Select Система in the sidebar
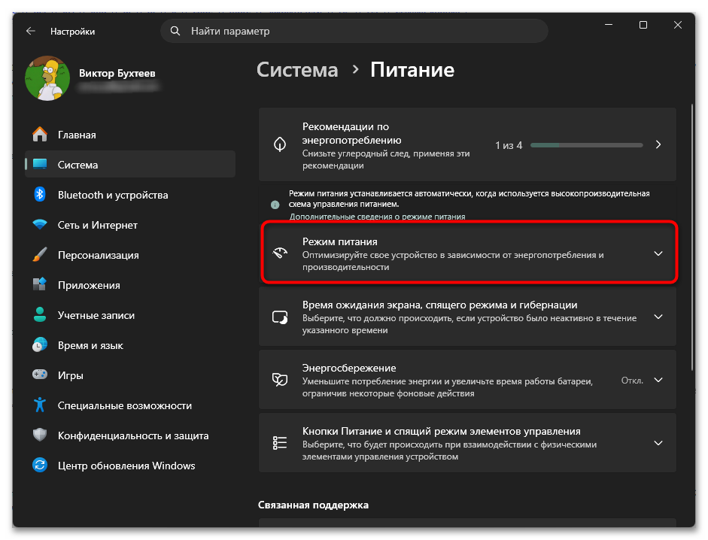Viewport: 708px width, 540px height. click(130, 165)
